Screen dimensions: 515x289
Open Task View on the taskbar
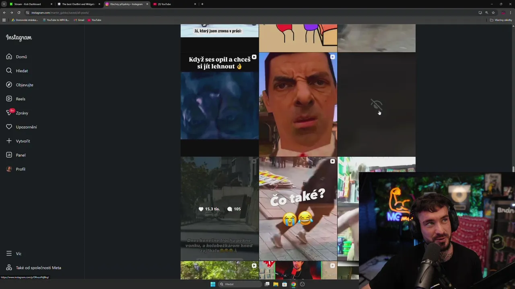pos(267,284)
